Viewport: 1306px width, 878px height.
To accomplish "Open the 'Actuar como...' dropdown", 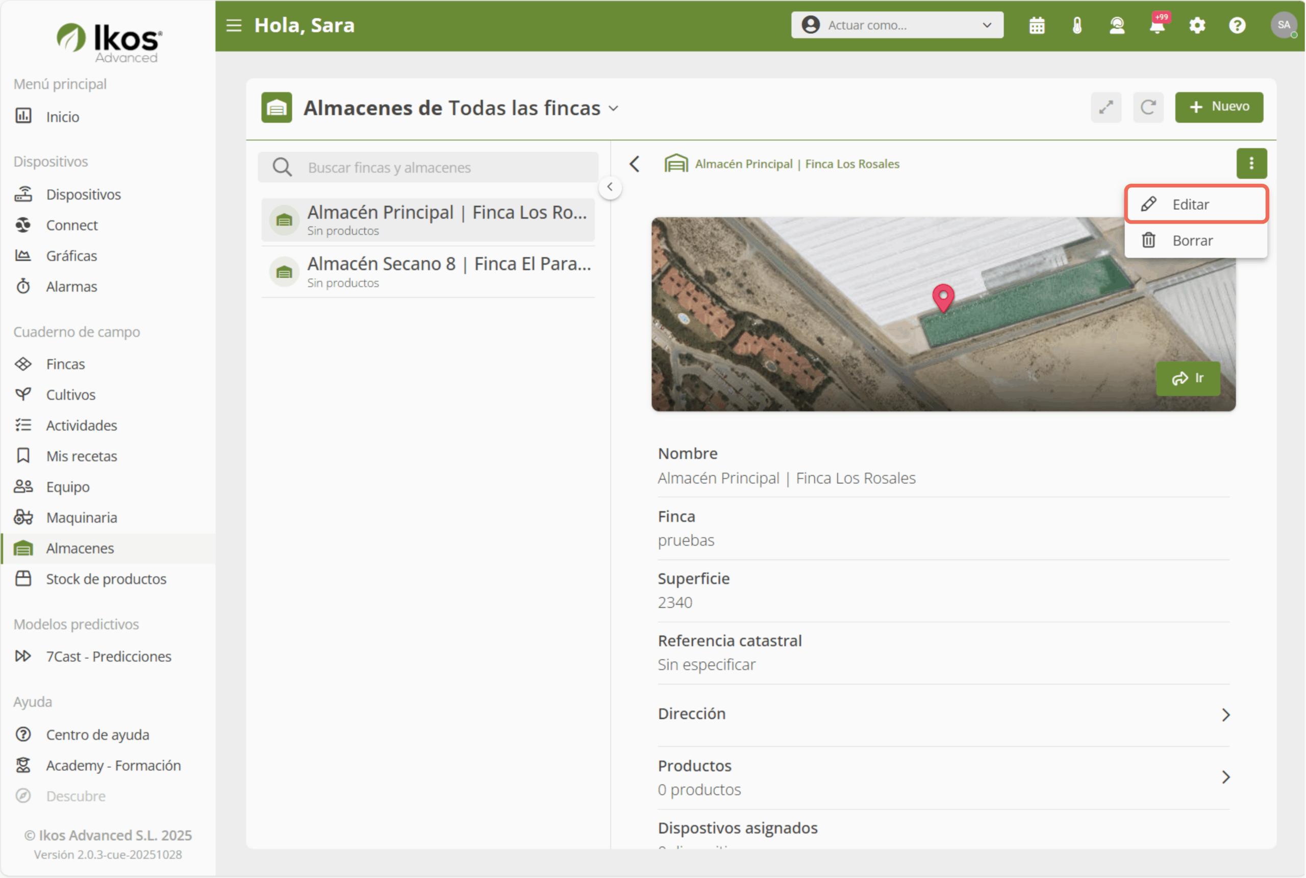I will (x=897, y=25).
